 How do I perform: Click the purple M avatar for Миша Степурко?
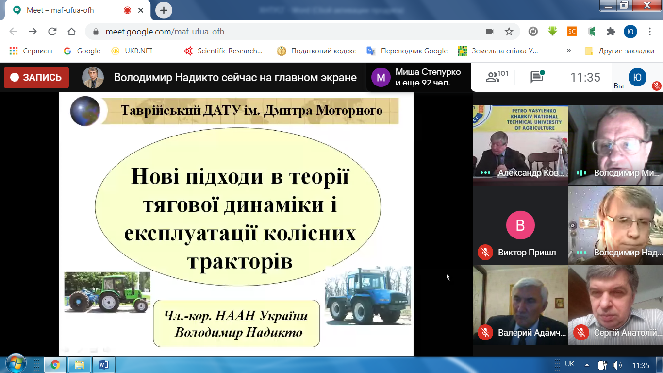tap(381, 77)
